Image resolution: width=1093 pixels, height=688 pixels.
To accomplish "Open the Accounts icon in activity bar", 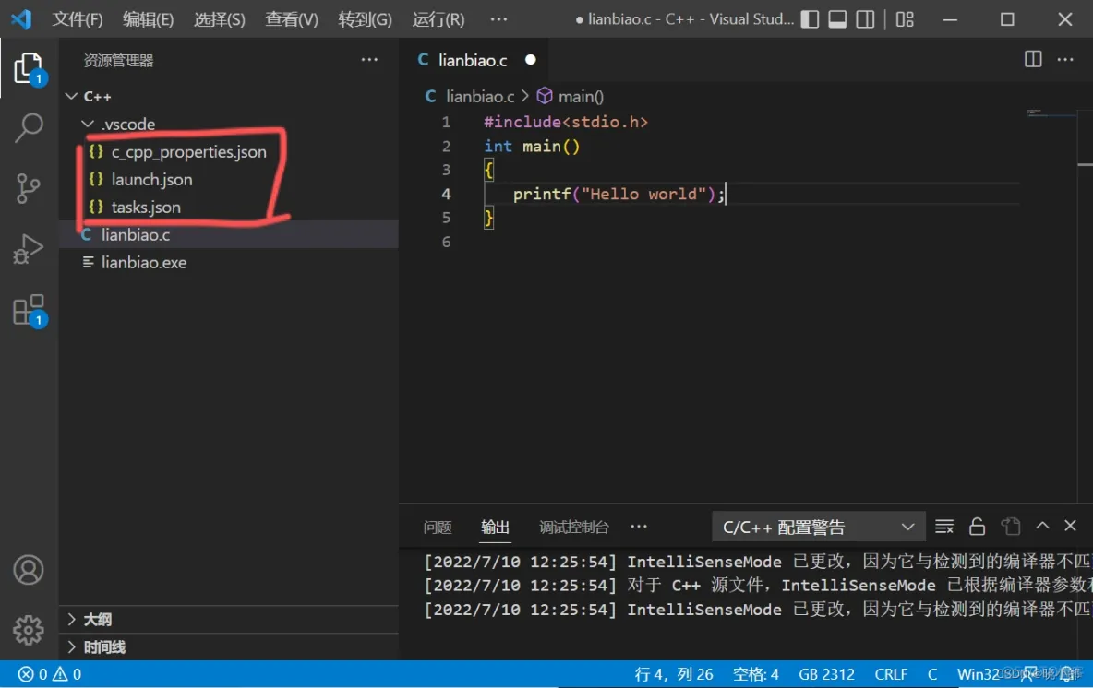I will tap(29, 570).
